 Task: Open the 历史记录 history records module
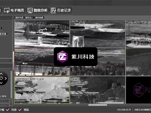(x=61, y=10)
